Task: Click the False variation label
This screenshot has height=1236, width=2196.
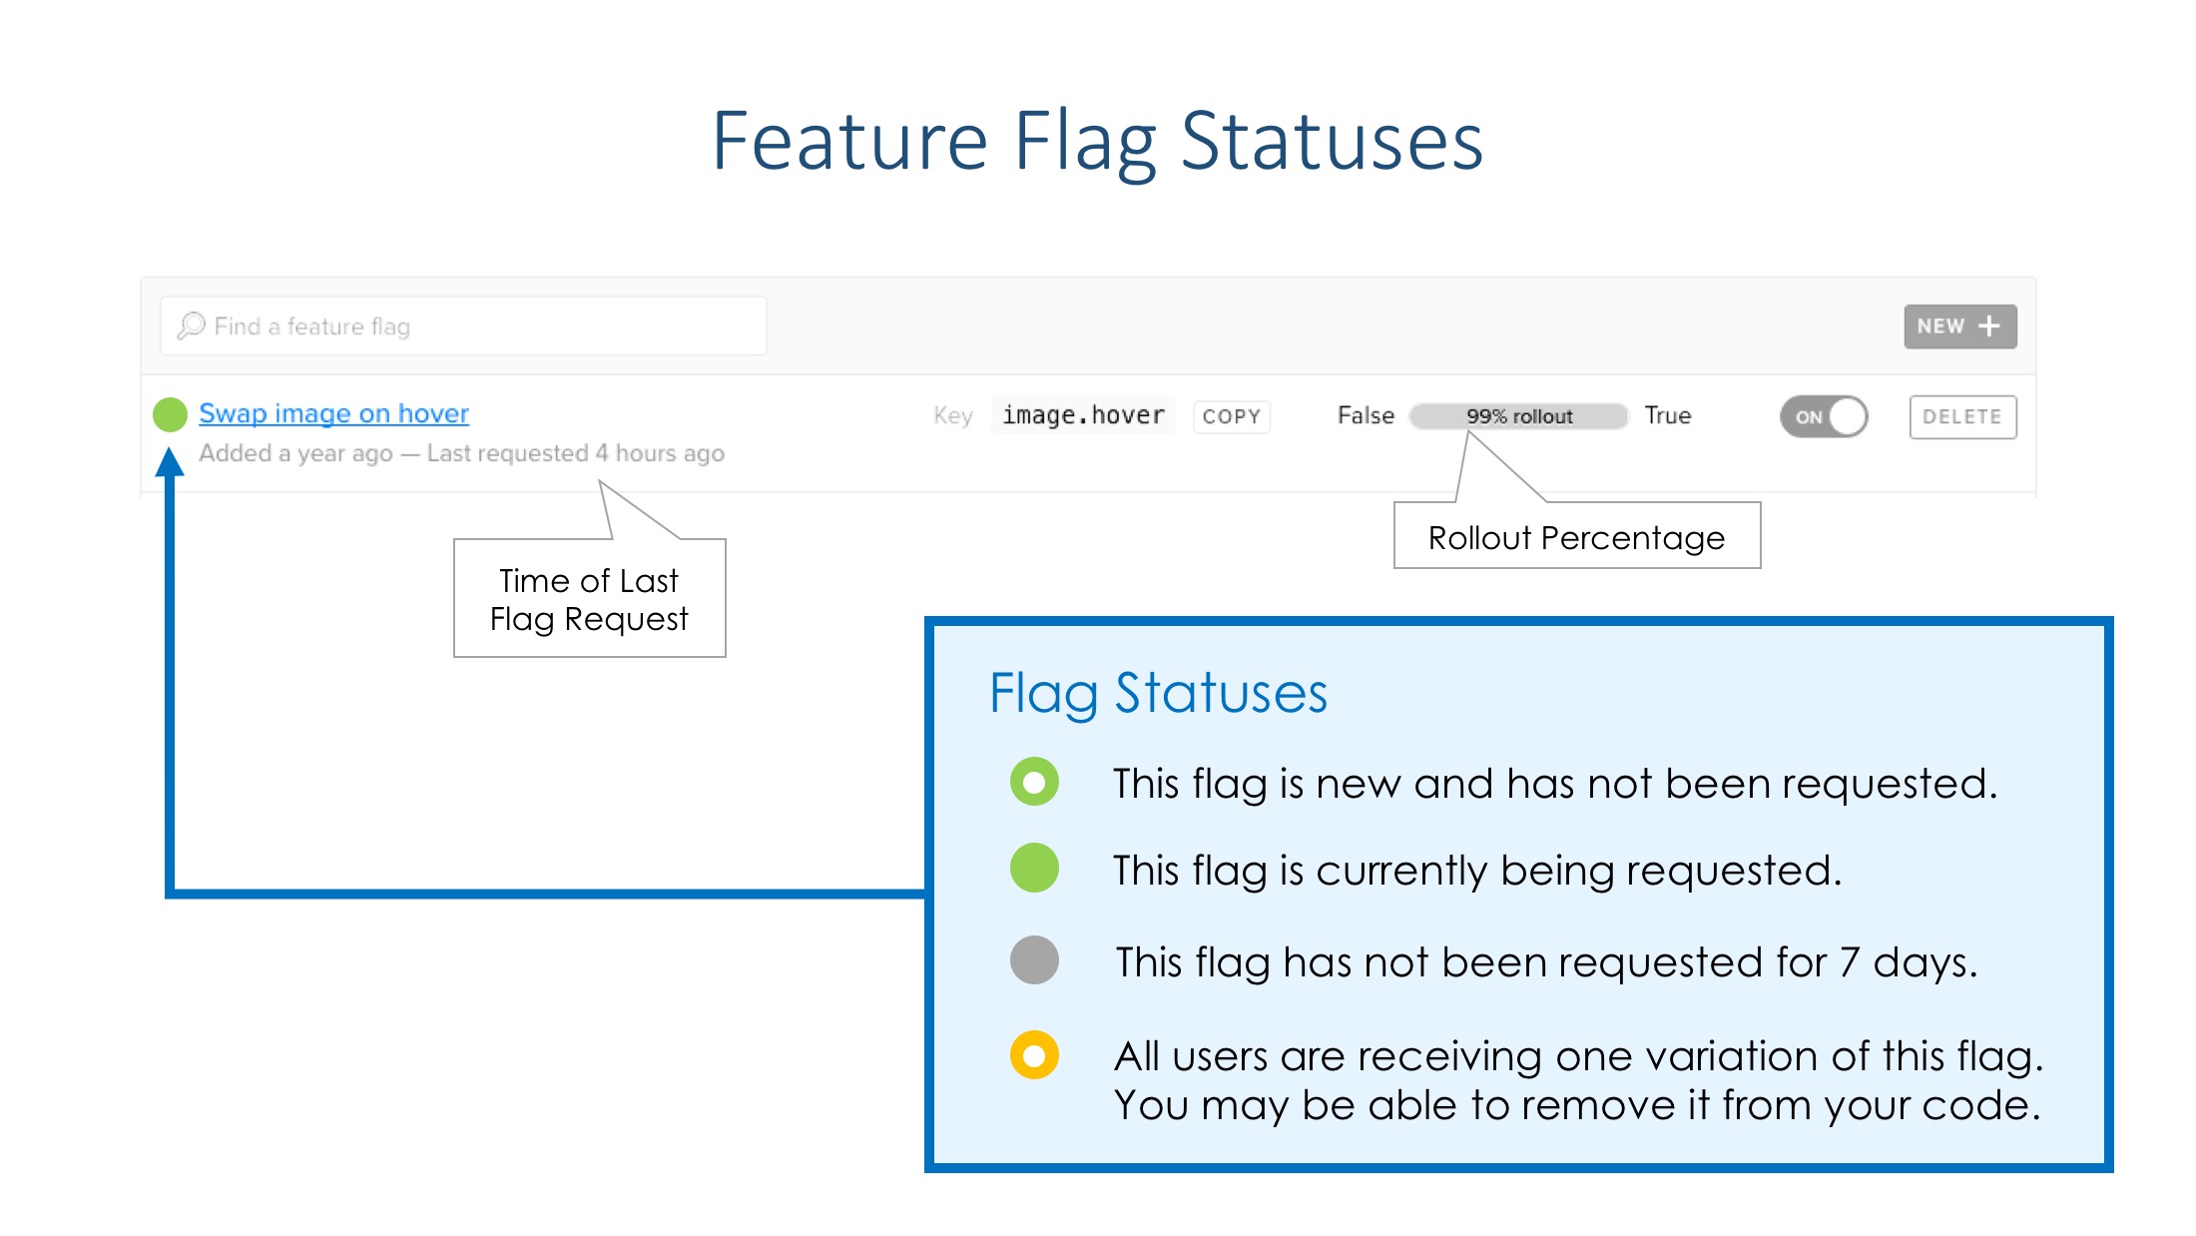Action: 1366,415
